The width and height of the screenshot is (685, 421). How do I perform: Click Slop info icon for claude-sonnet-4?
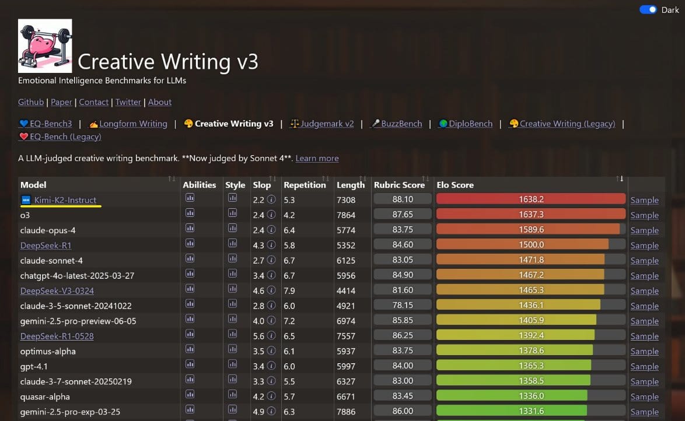click(271, 260)
